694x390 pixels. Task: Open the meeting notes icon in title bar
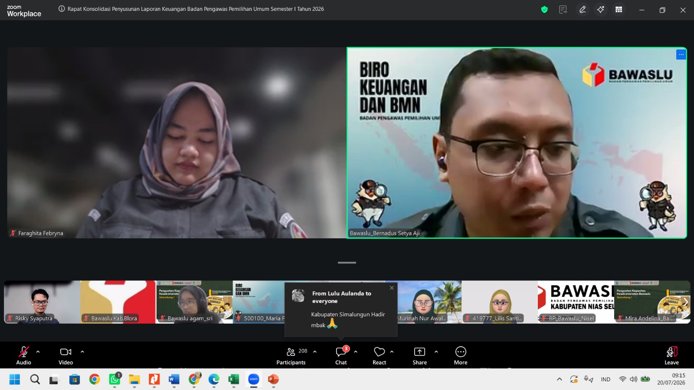coord(563,10)
